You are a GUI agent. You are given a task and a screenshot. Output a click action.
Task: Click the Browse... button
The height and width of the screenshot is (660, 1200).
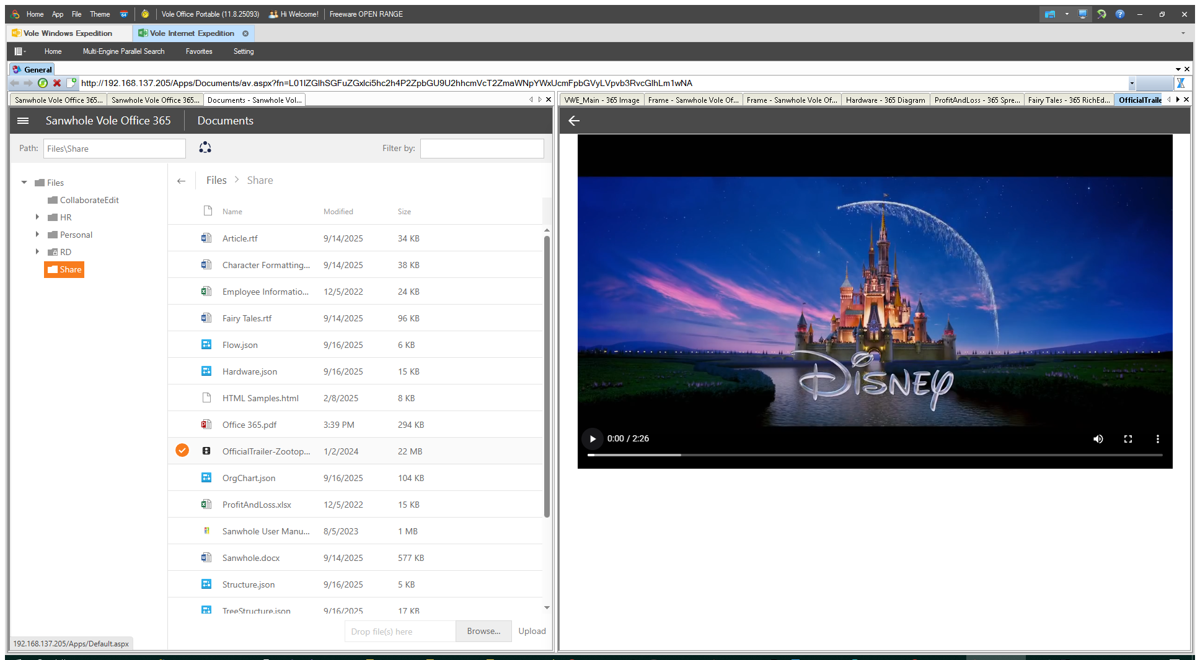pos(483,631)
